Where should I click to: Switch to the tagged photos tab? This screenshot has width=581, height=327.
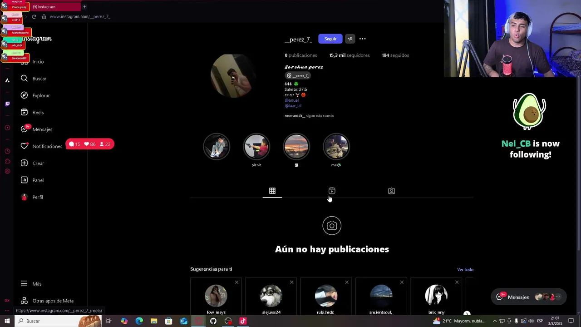point(391,191)
